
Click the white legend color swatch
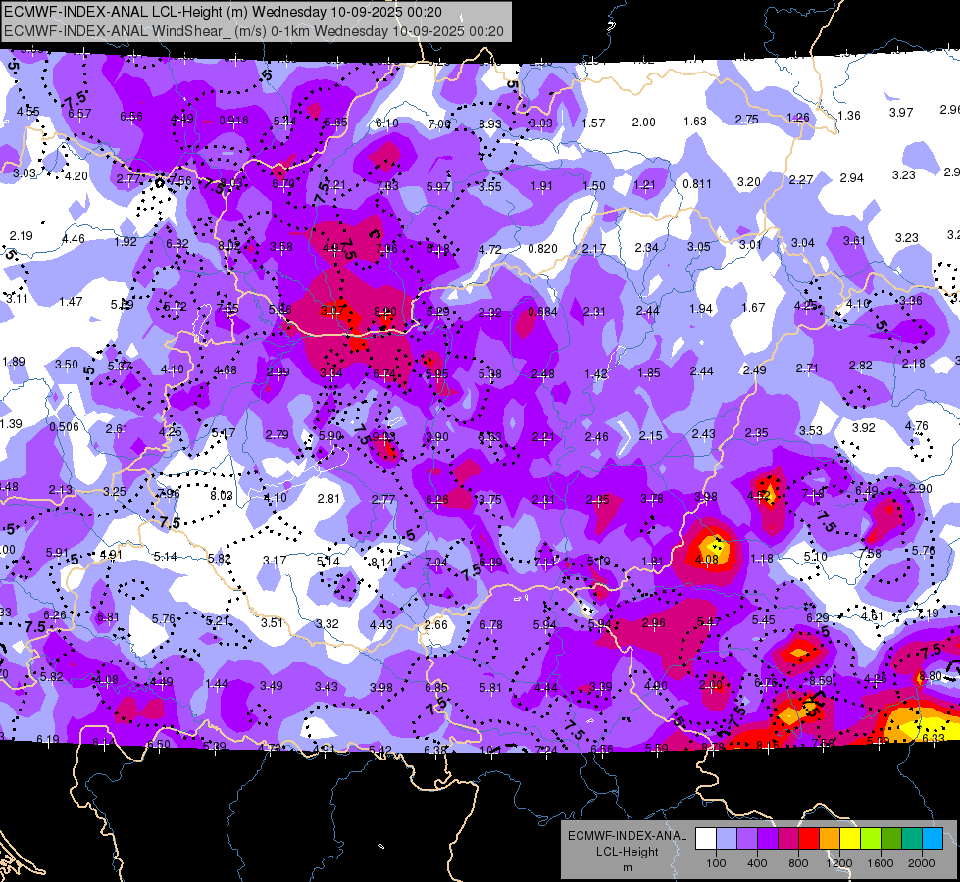click(706, 839)
